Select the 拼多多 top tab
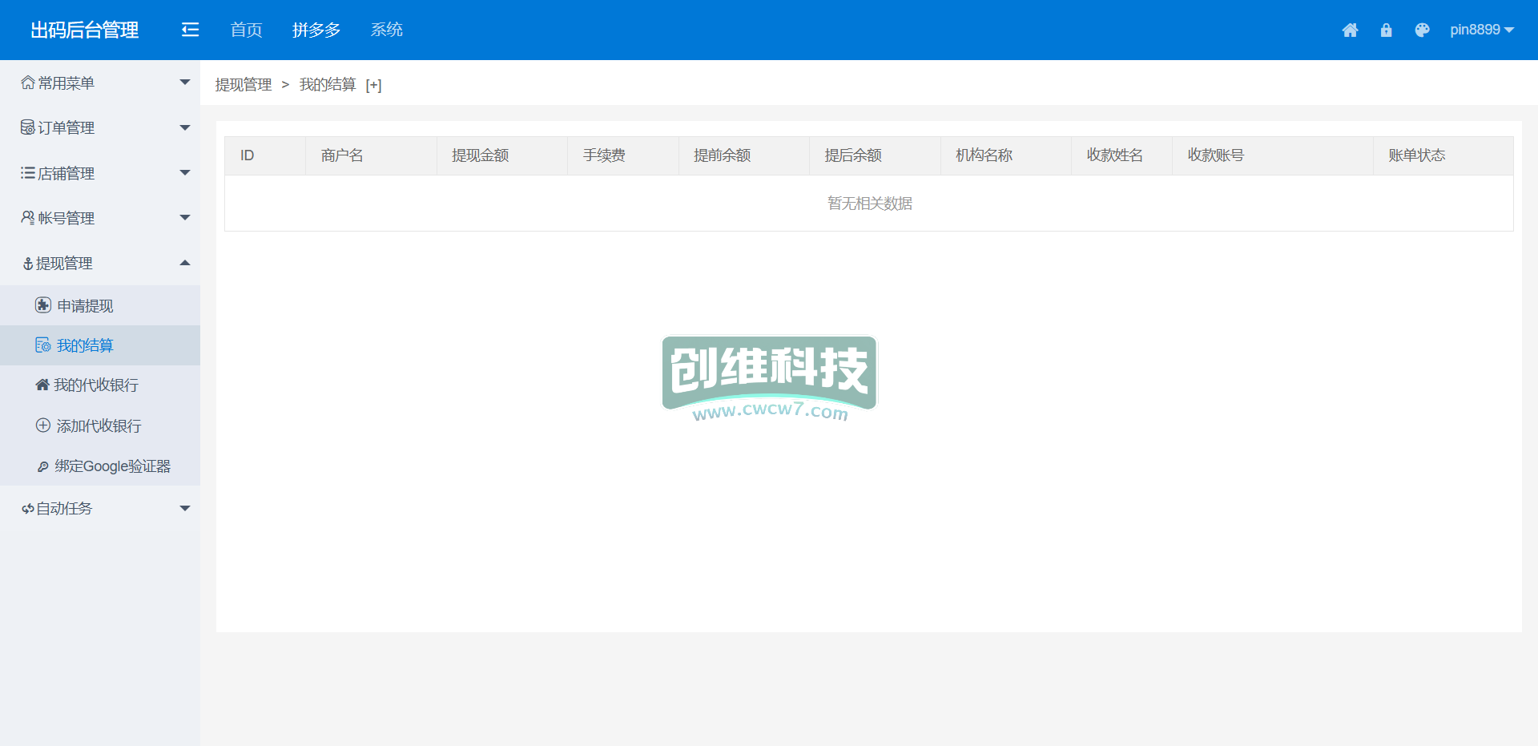 tap(316, 30)
